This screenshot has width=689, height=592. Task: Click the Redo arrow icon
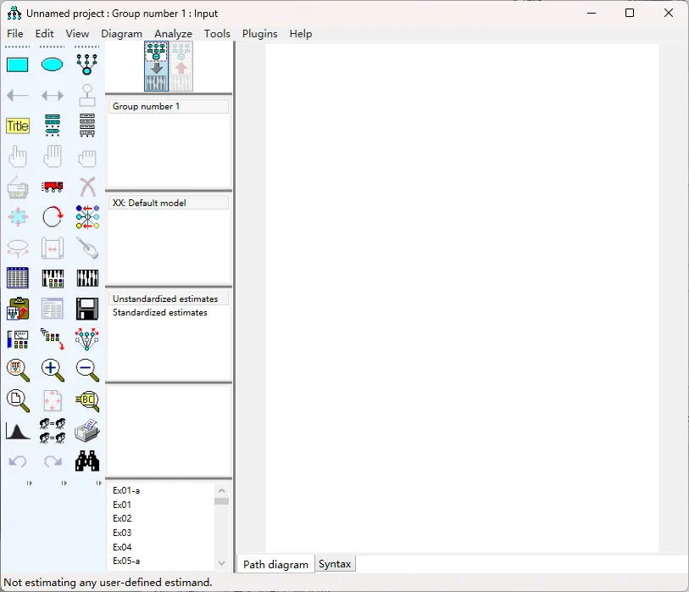pyautogui.click(x=53, y=461)
